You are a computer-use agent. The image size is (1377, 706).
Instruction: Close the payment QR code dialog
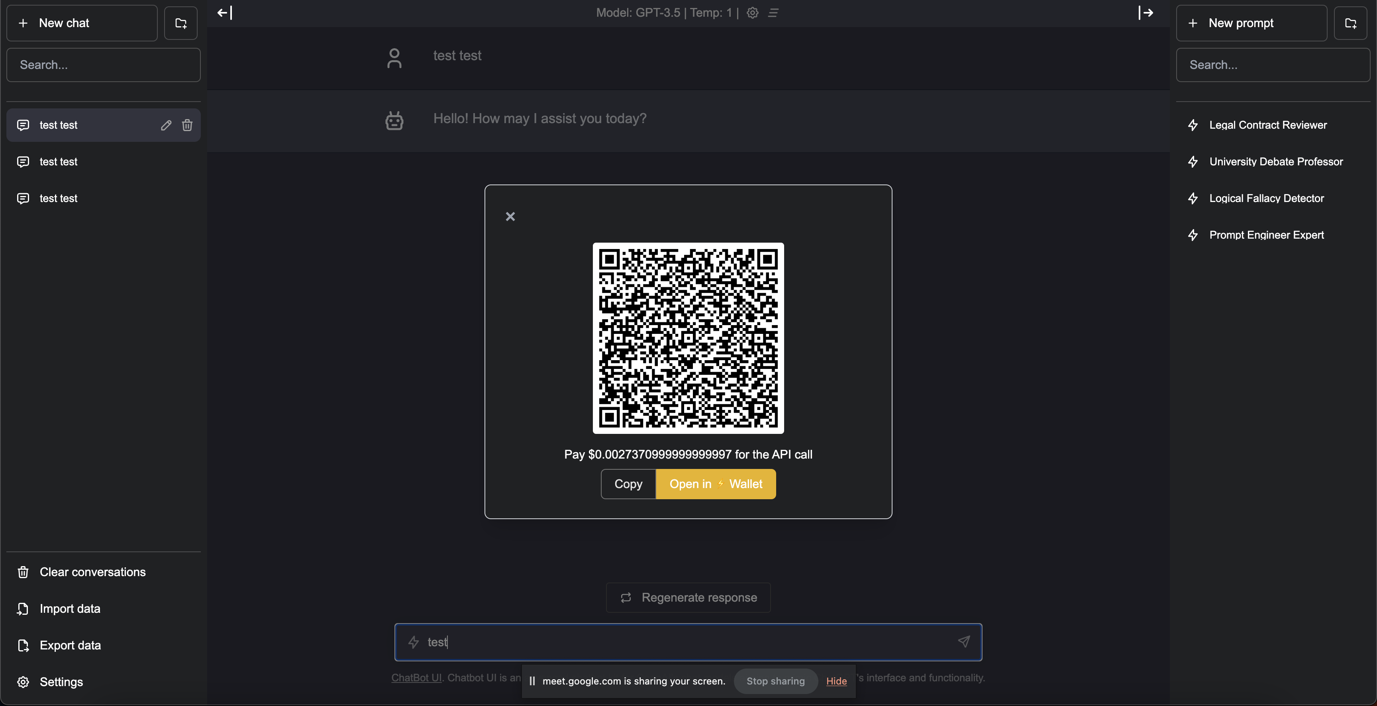click(510, 216)
